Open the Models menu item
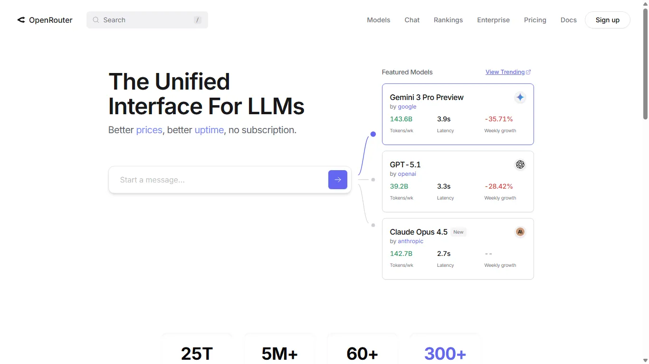Image resolution: width=649 pixels, height=364 pixels. 378,20
